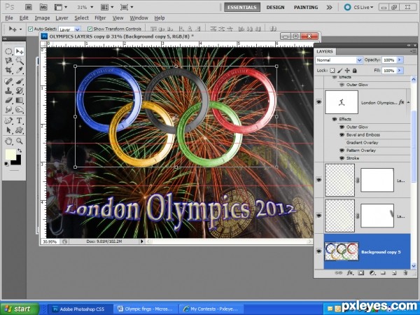Select the History Brush tool
Image resolution: width=420 pixels, height=315 pixels.
tap(20, 90)
